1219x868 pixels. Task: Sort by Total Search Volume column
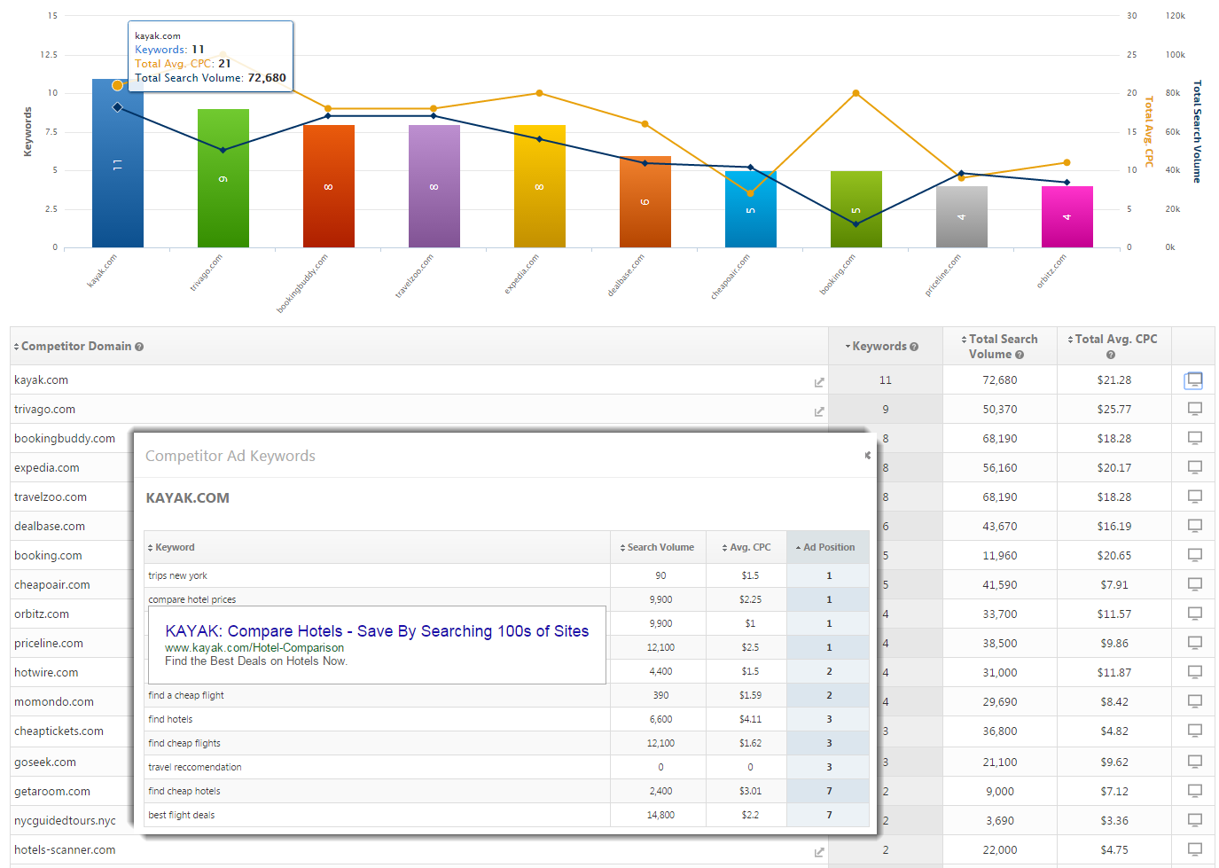pos(1002,340)
